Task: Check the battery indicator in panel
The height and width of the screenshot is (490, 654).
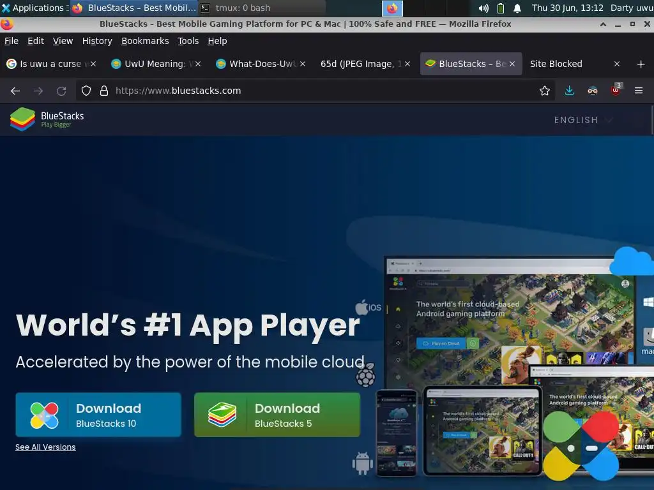Action: click(x=501, y=8)
